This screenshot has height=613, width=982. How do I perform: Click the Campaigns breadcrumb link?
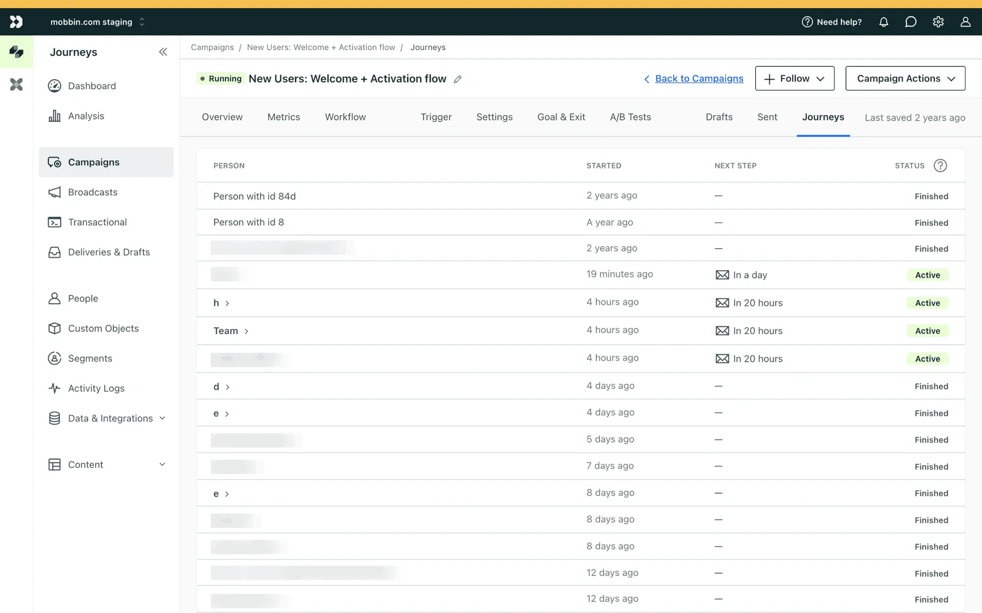click(212, 48)
